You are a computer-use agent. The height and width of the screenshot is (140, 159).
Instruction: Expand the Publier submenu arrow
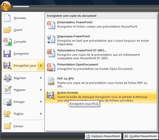point(41,113)
